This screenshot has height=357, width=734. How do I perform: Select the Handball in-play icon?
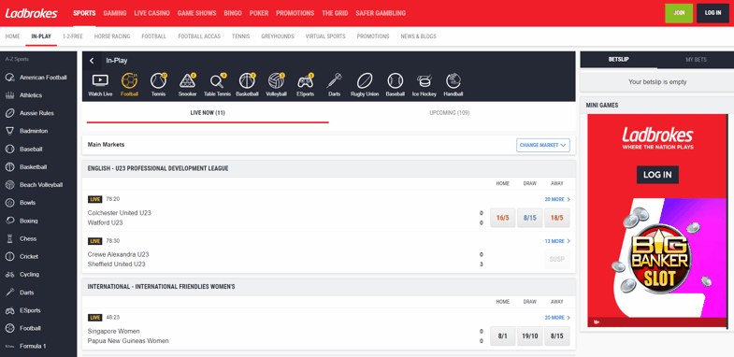[x=453, y=85]
